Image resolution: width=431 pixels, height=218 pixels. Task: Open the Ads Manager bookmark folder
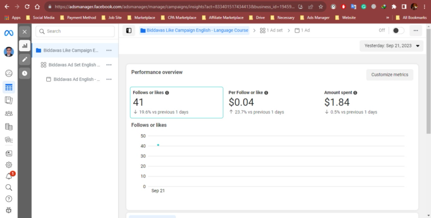pos(315,17)
